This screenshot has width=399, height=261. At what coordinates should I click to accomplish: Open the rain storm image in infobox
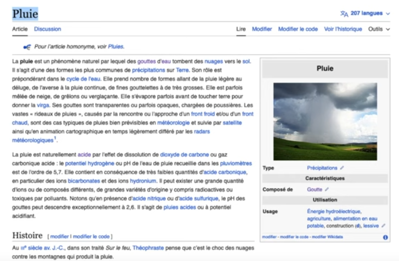point(325,121)
